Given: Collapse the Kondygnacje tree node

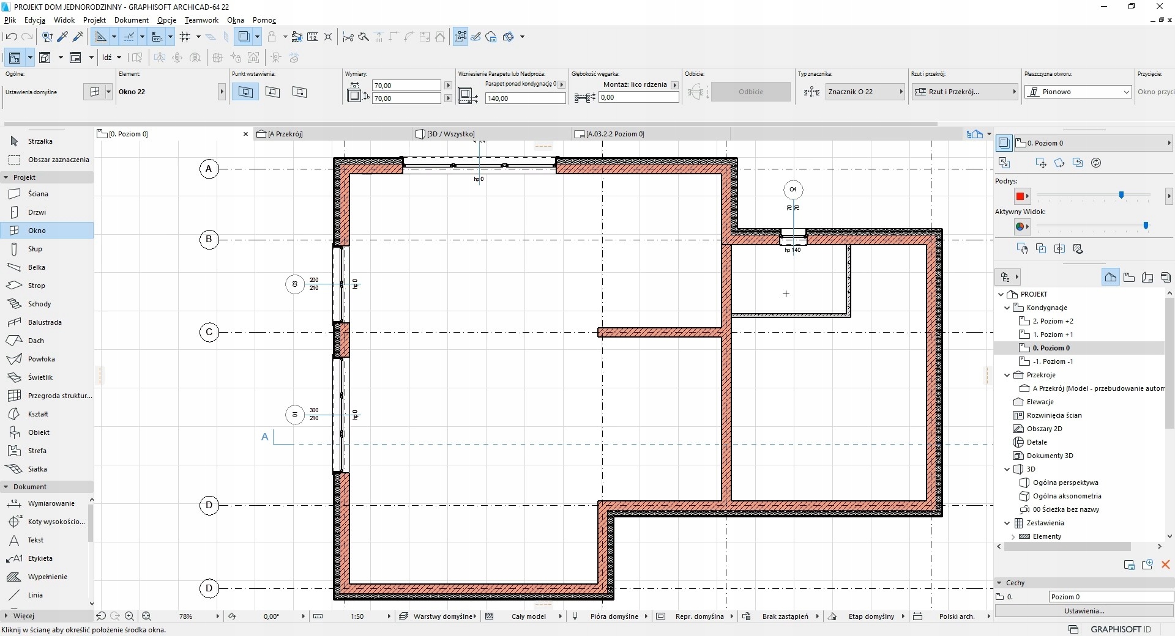Looking at the screenshot, I should tap(1007, 308).
